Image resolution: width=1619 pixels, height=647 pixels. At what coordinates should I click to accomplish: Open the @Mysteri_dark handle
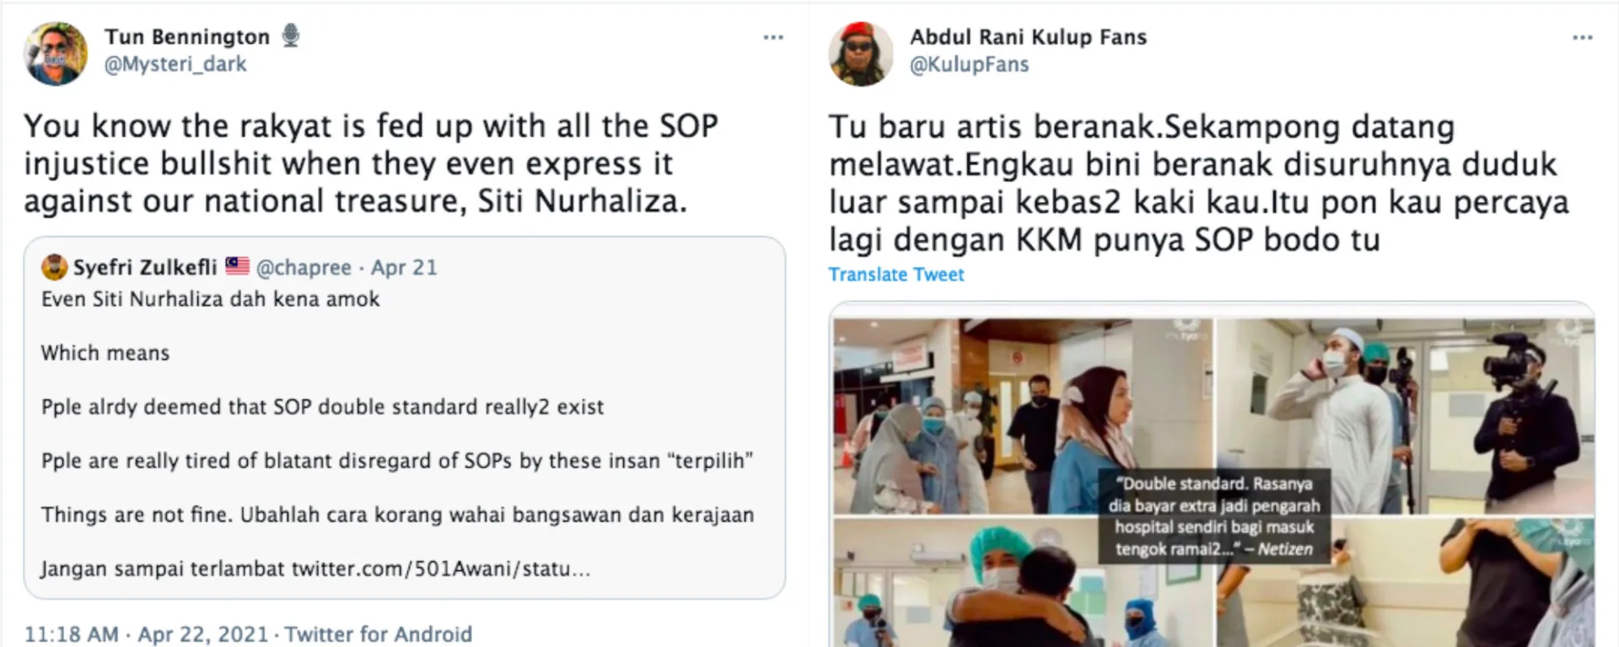pyautogui.click(x=175, y=64)
